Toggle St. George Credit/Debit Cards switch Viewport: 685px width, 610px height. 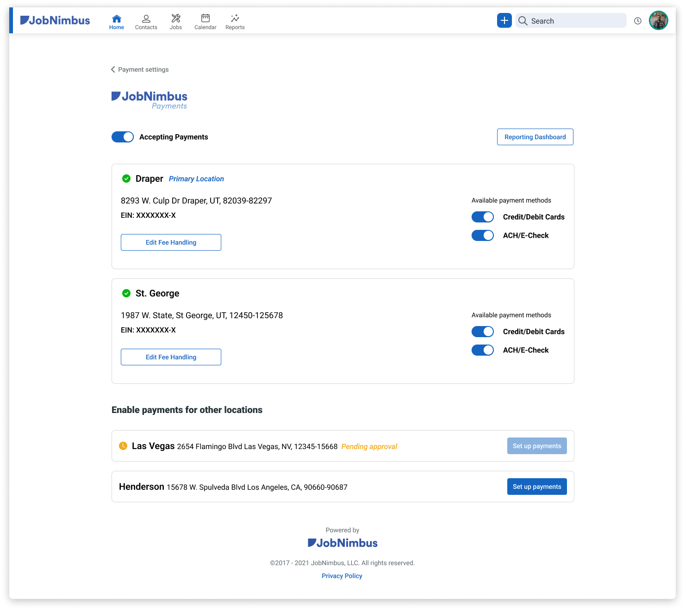point(483,332)
